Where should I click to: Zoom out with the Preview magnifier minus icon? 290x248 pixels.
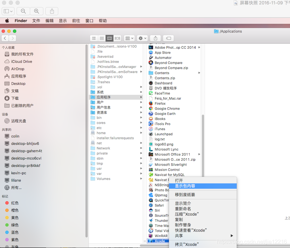point(23,11)
